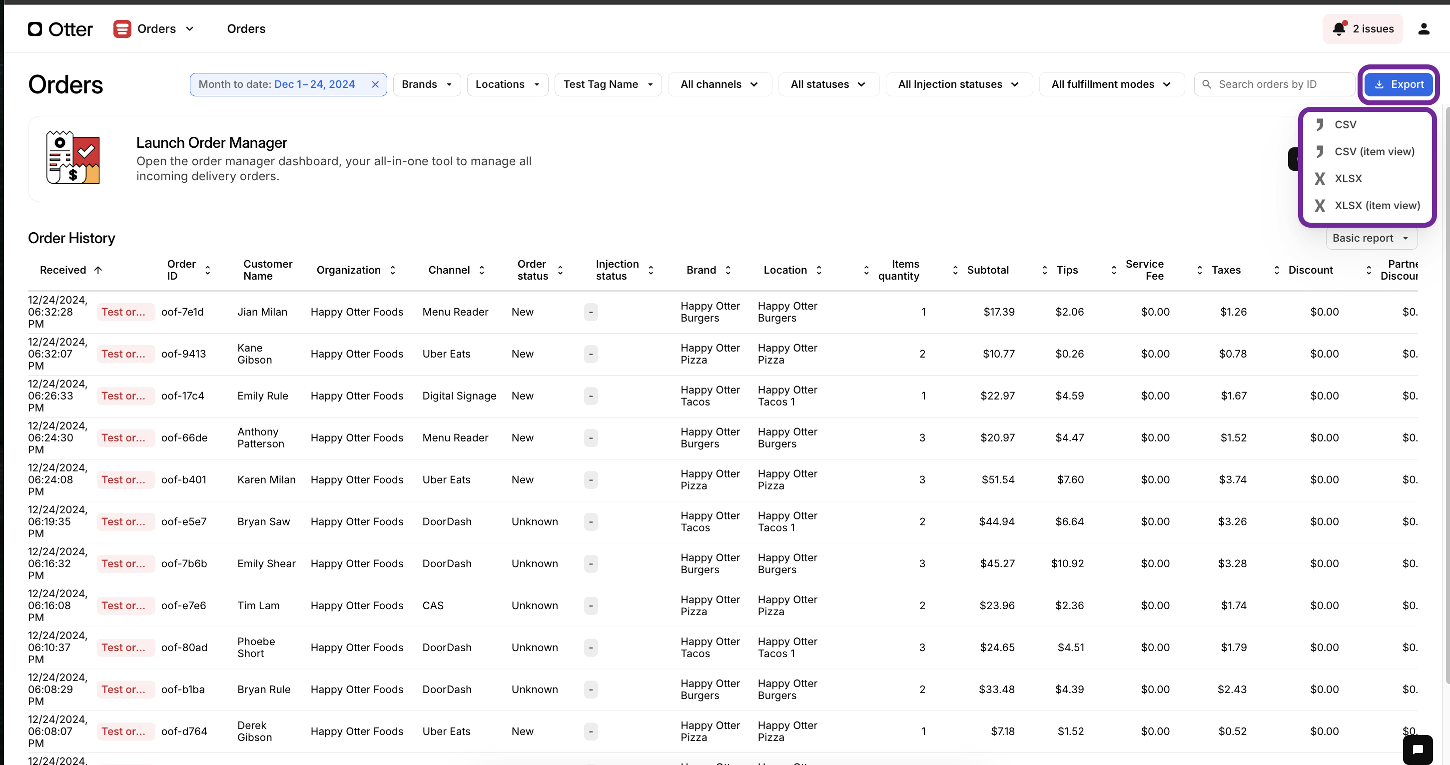Click customer name Bryan Saw
The height and width of the screenshot is (765, 1450).
[x=263, y=522]
